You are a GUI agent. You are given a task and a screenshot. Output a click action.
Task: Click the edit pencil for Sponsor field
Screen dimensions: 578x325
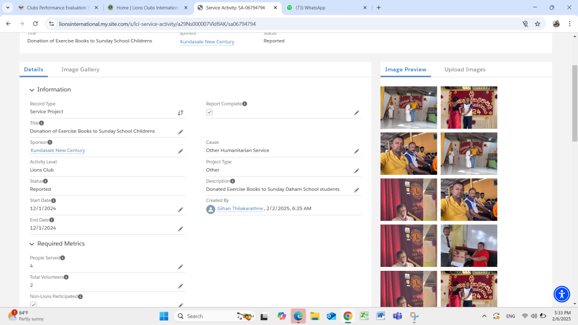coord(181,151)
